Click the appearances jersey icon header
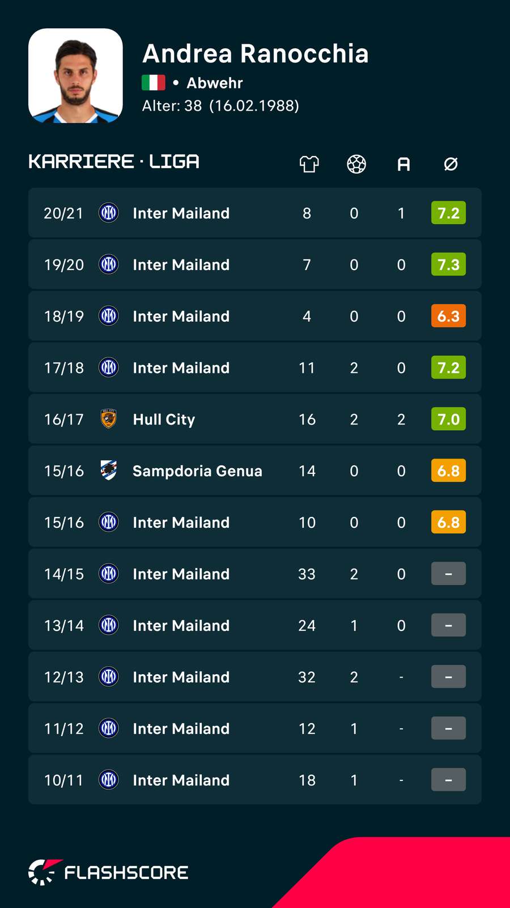The width and height of the screenshot is (510, 908). (309, 164)
